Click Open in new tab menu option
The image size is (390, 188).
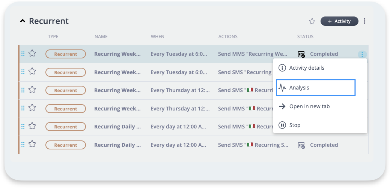pyautogui.click(x=309, y=106)
